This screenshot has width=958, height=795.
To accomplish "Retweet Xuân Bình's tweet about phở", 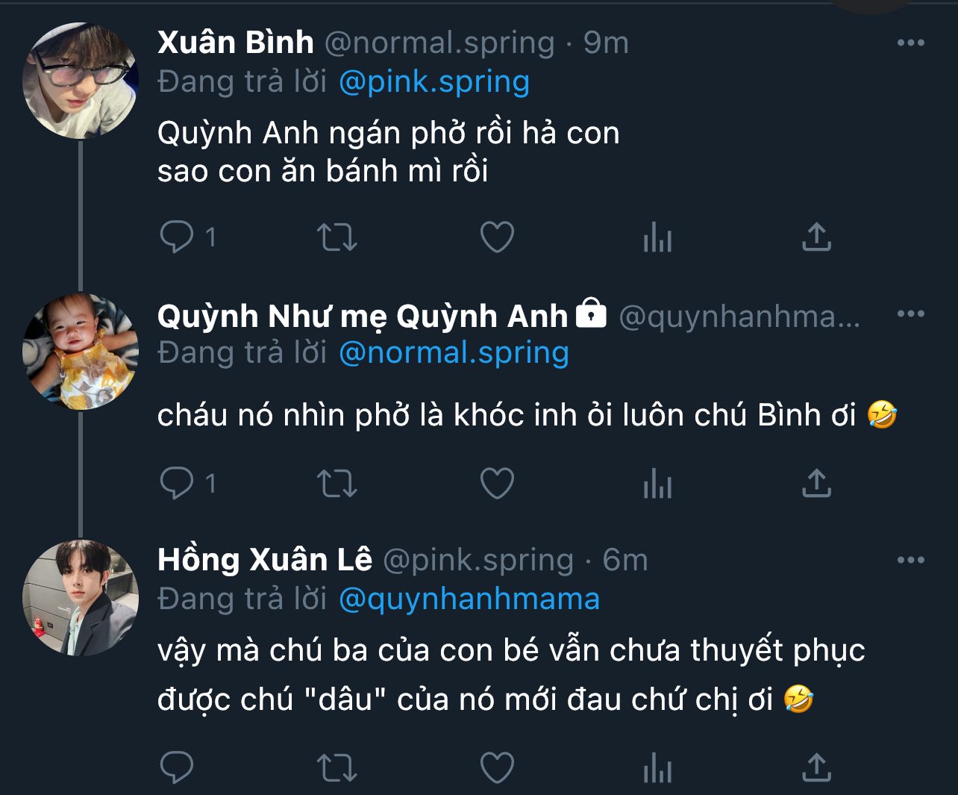I will pyautogui.click(x=337, y=237).
